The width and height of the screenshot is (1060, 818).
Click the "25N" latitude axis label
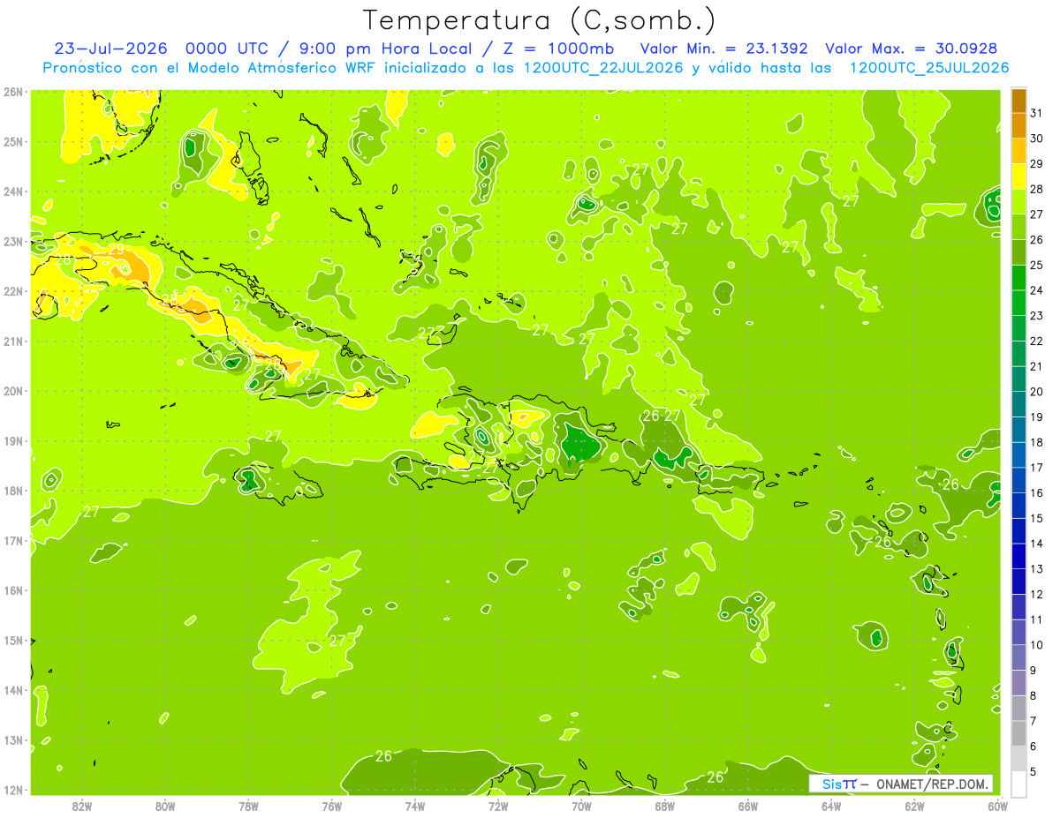coord(13,141)
